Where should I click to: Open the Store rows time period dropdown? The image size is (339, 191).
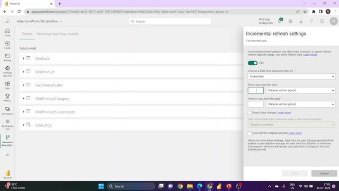tap(300, 90)
